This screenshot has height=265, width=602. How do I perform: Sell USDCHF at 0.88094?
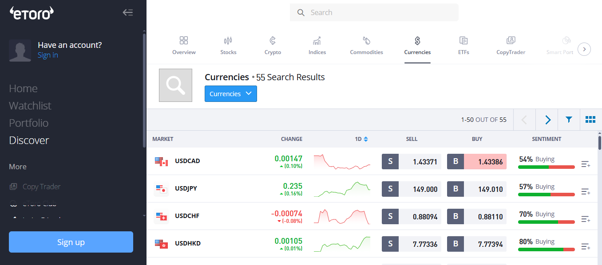[412, 217]
